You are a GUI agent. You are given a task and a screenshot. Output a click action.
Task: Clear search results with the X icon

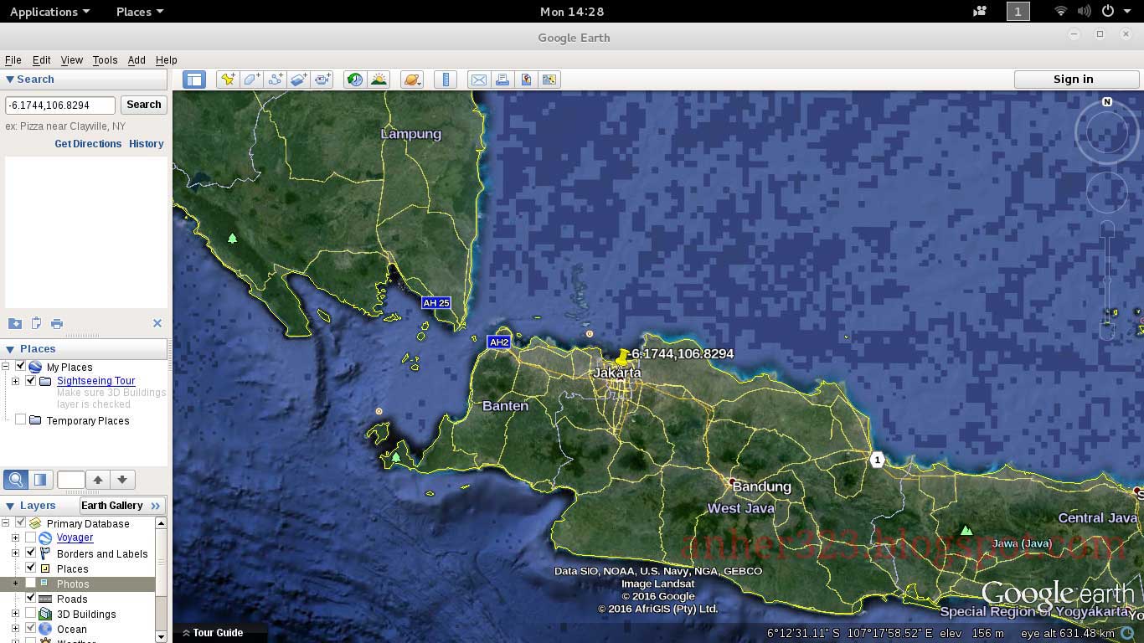click(x=157, y=323)
